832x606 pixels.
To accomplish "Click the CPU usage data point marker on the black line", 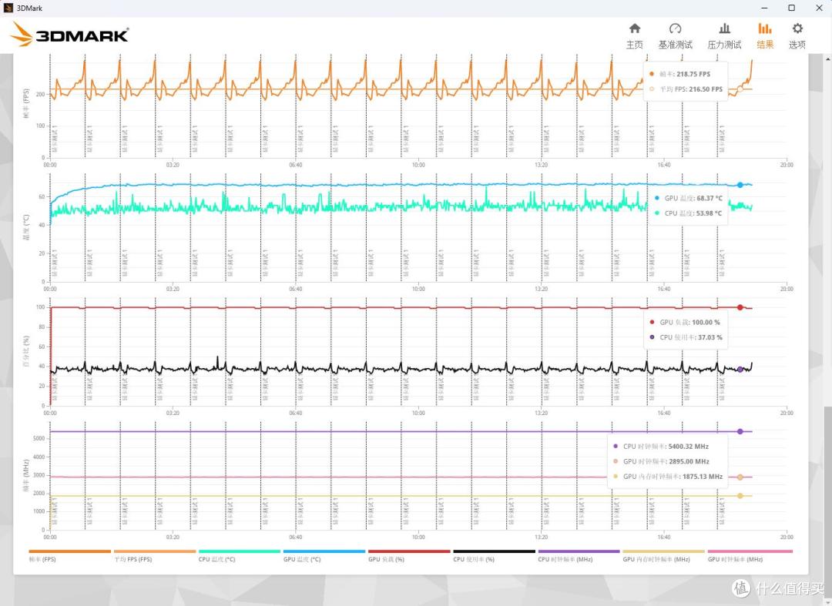I will point(740,370).
